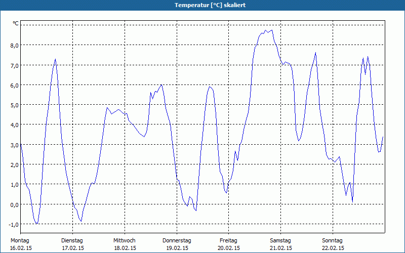
Task: Click the 4,0 y-axis tick label
Action: [14, 125]
